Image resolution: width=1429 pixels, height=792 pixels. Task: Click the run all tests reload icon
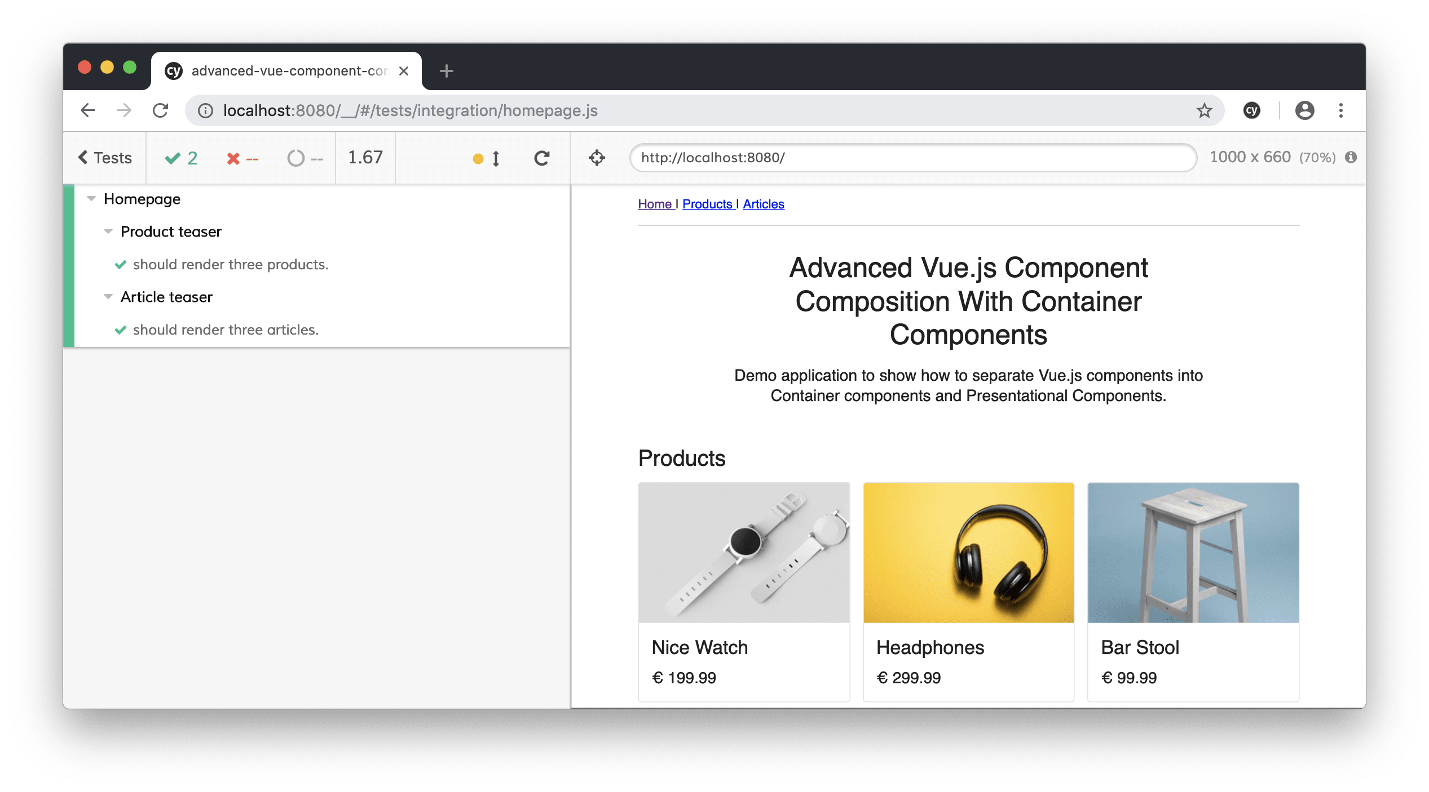tap(542, 158)
